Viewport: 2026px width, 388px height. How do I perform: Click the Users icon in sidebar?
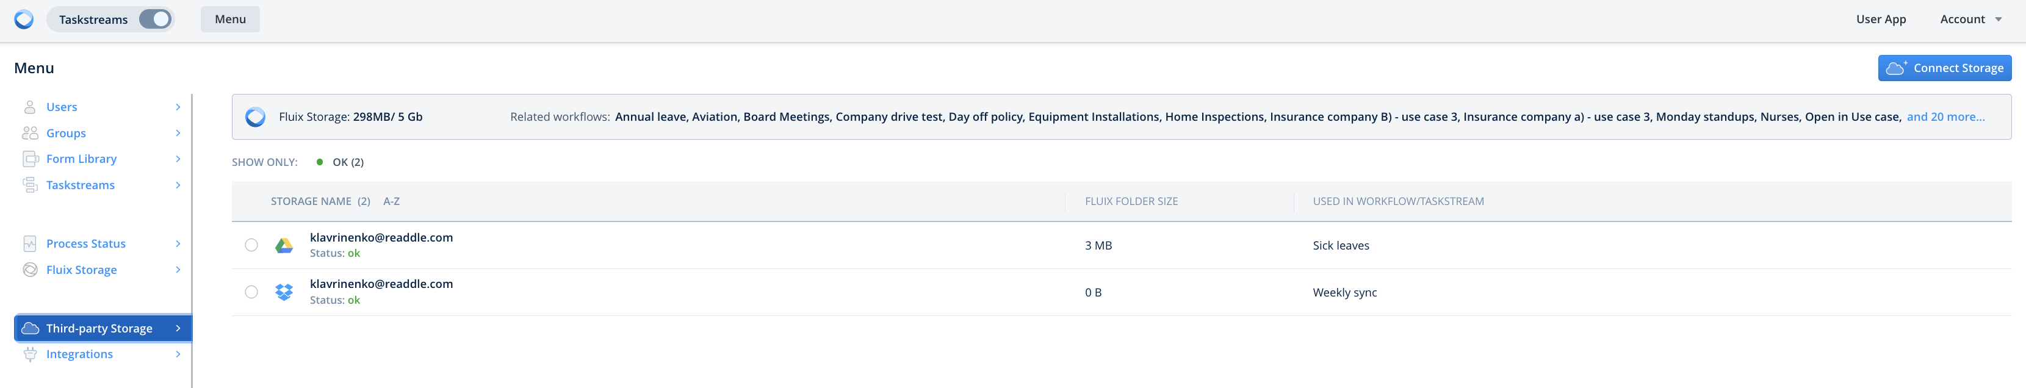(x=30, y=107)
